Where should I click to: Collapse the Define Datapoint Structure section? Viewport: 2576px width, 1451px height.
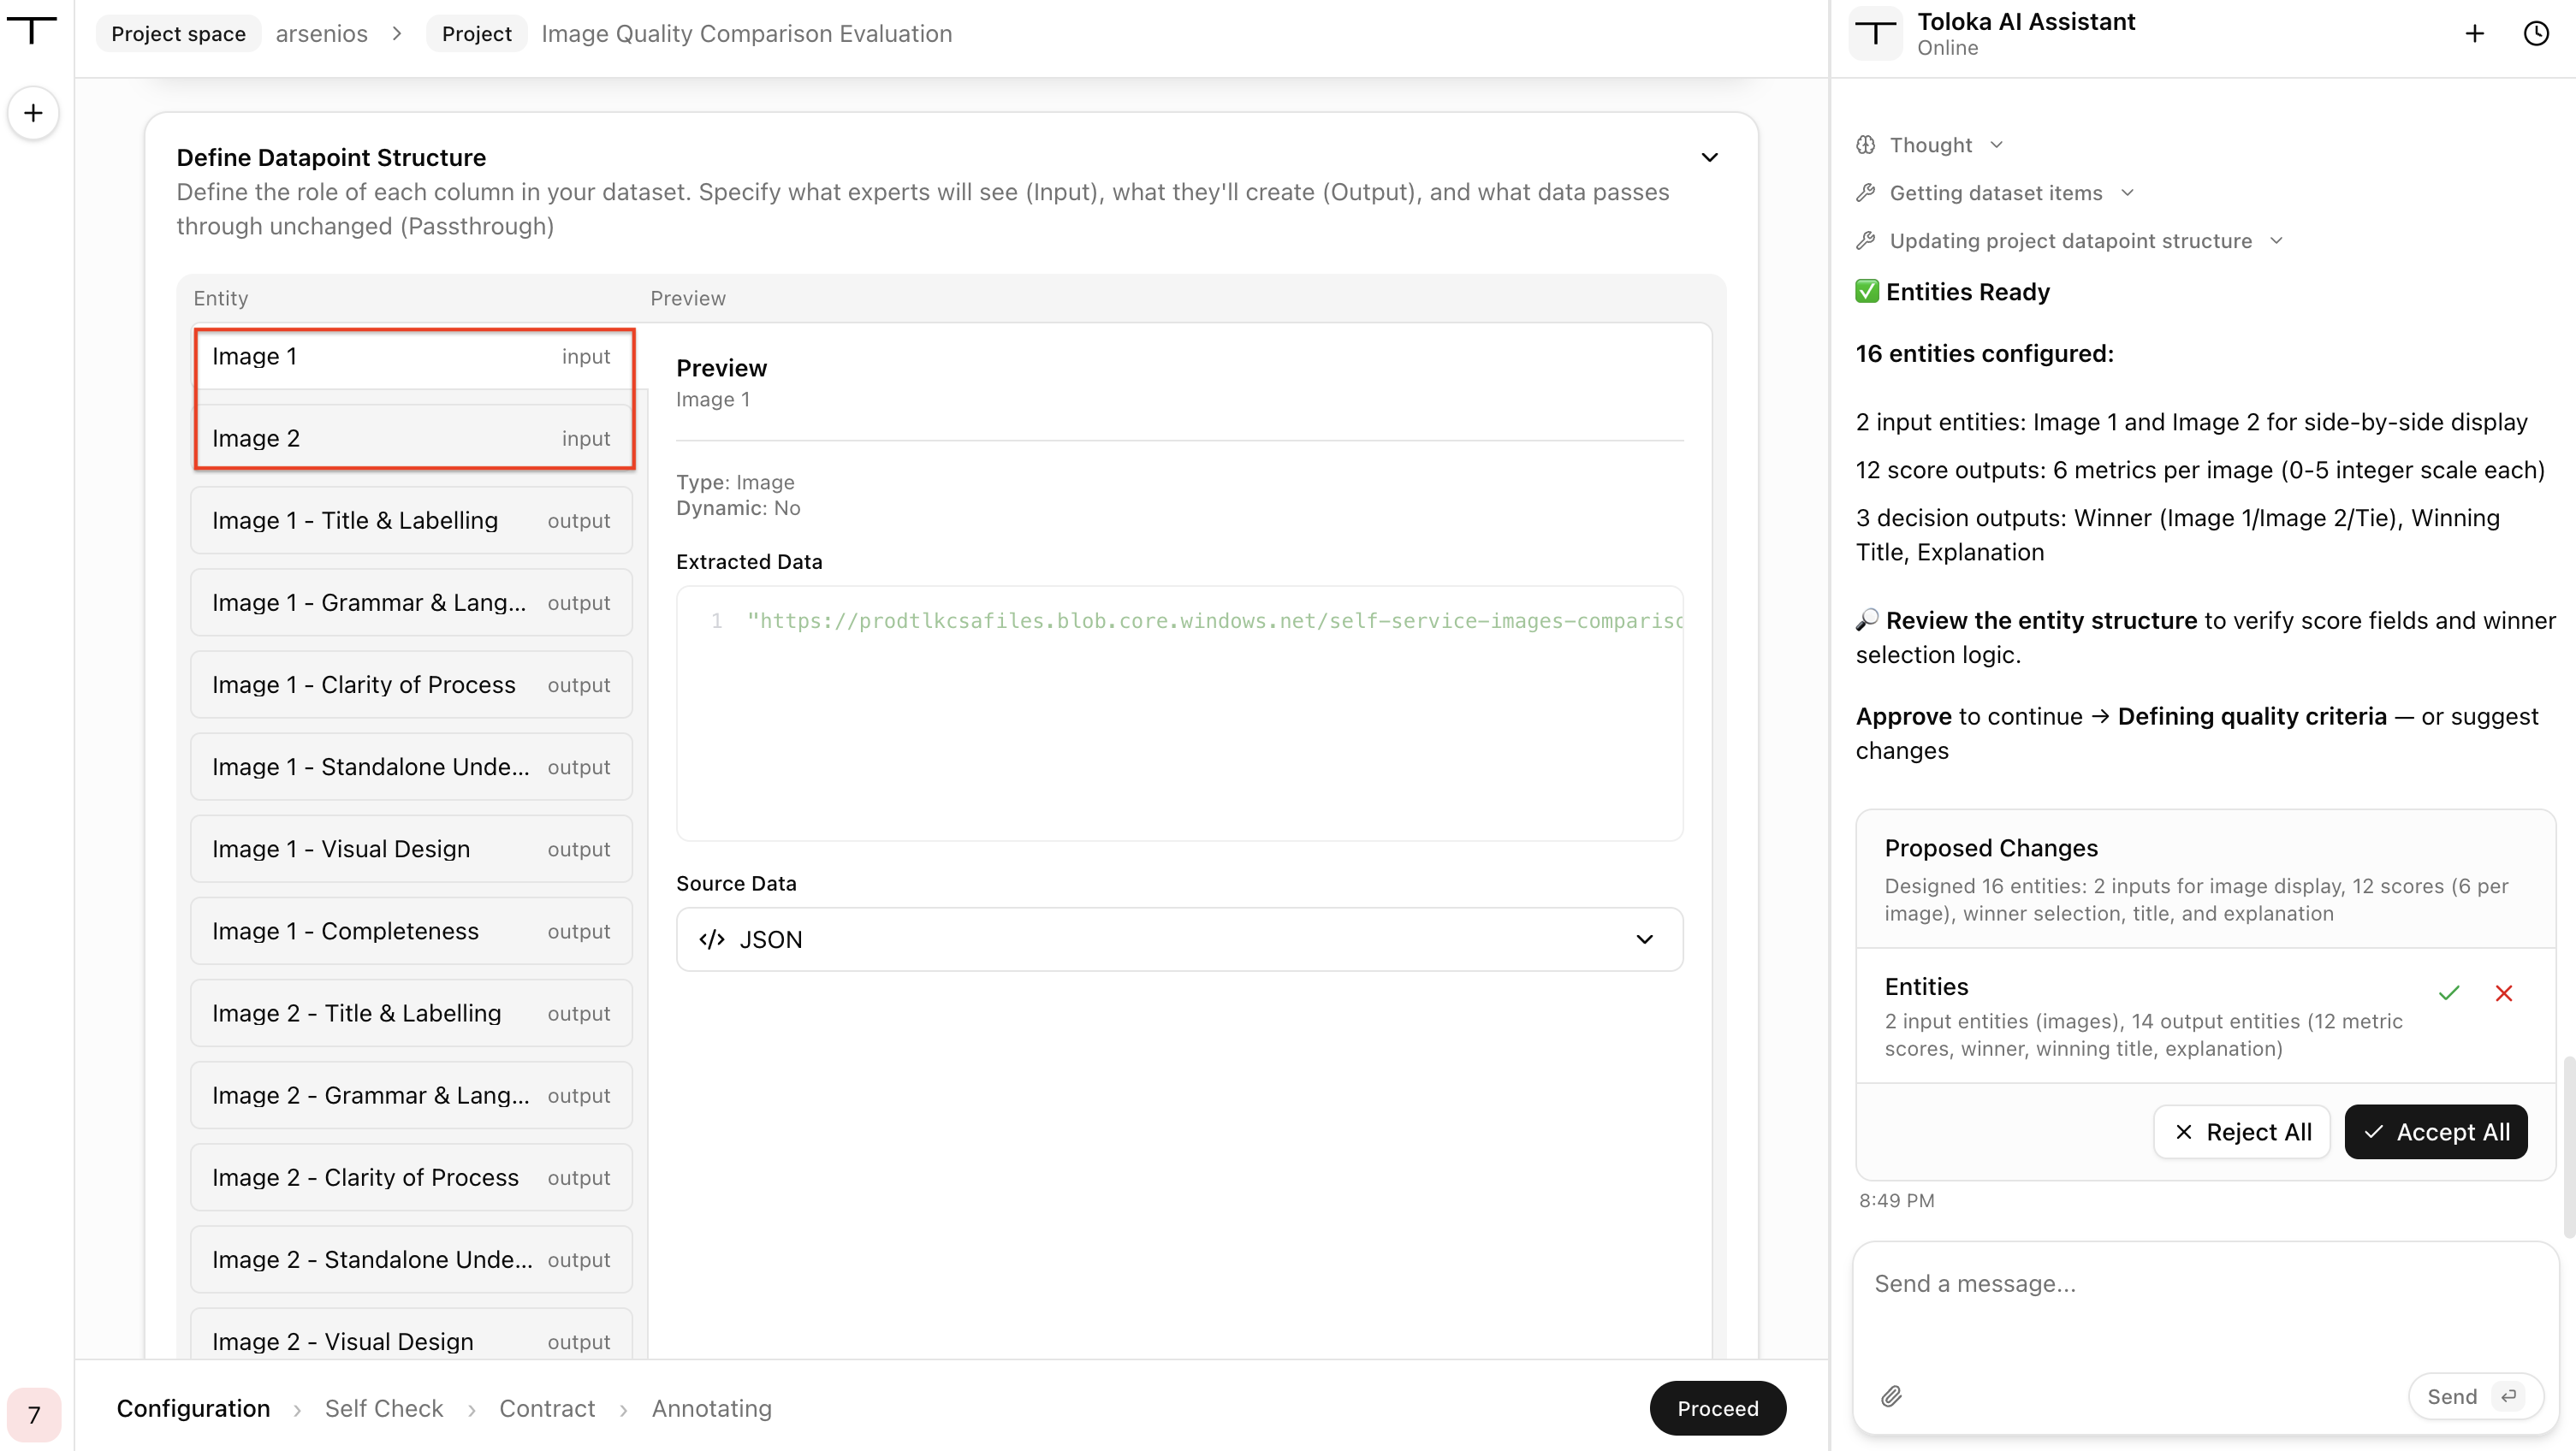[x=1709, y=158]
